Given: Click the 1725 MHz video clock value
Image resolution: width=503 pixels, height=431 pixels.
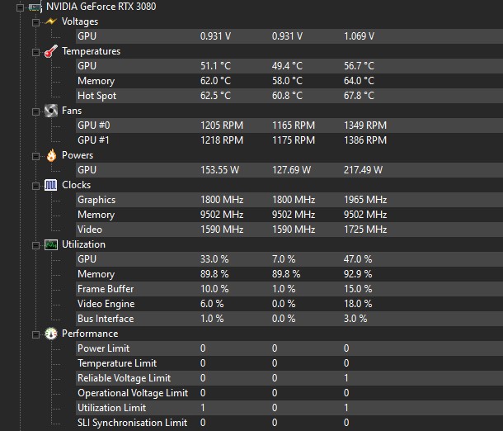Looking at the screenshot, I should pyautogui.click(x=365, y=230).
